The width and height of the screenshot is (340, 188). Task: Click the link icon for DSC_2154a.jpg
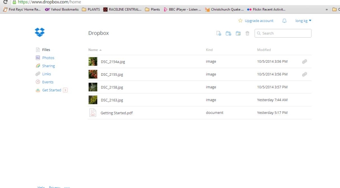[x=304, y=62]
